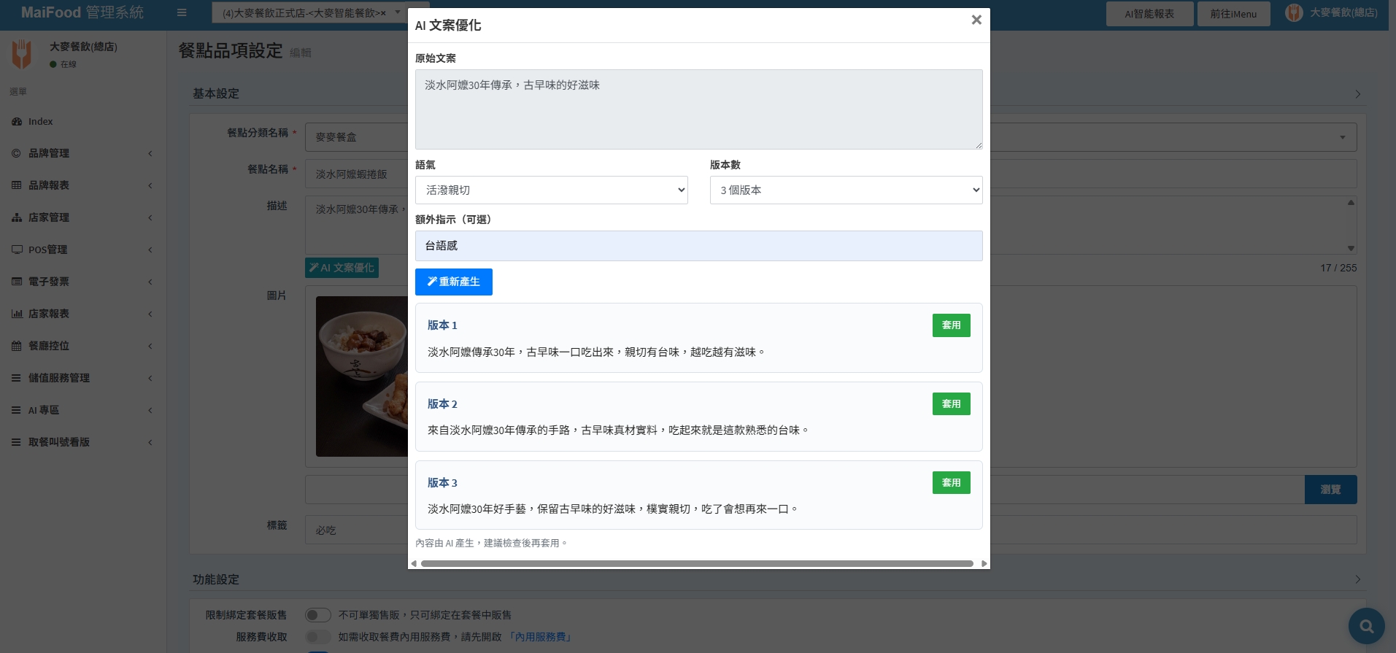Click the AI 文案優化 button under description
The height and width of the screenshot is (653, 1396).
point(342,268)
